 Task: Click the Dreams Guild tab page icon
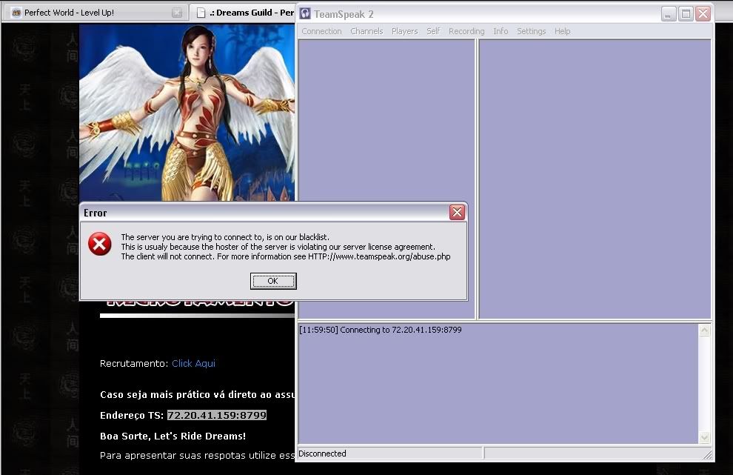pos(201,13)
